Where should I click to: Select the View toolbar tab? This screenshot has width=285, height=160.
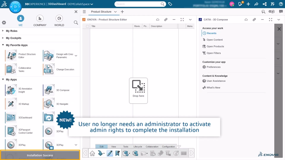(114, 147)
